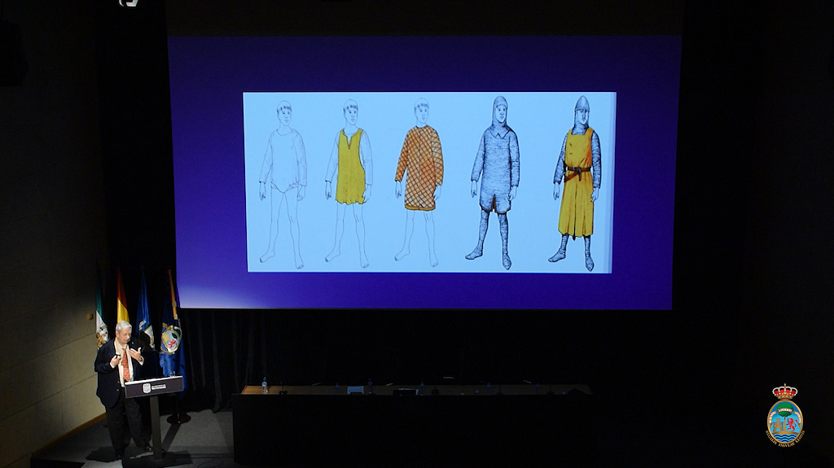The image size is (834, 468).
Task: Click the logo on the podium front
Action: [x=147, y=388]
